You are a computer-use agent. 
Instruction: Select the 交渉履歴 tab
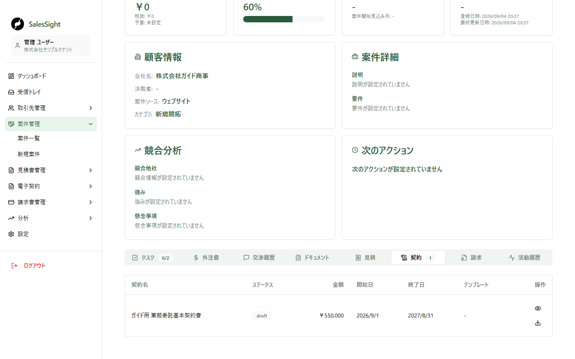259,258
